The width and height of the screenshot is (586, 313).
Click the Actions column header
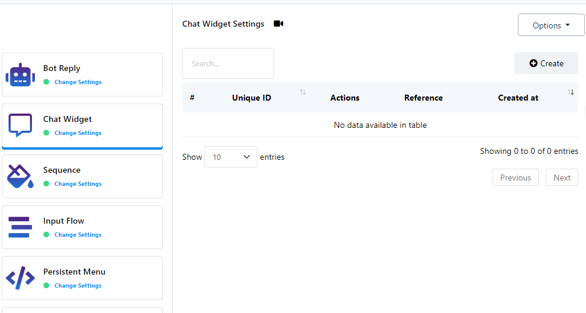(344, 98)
